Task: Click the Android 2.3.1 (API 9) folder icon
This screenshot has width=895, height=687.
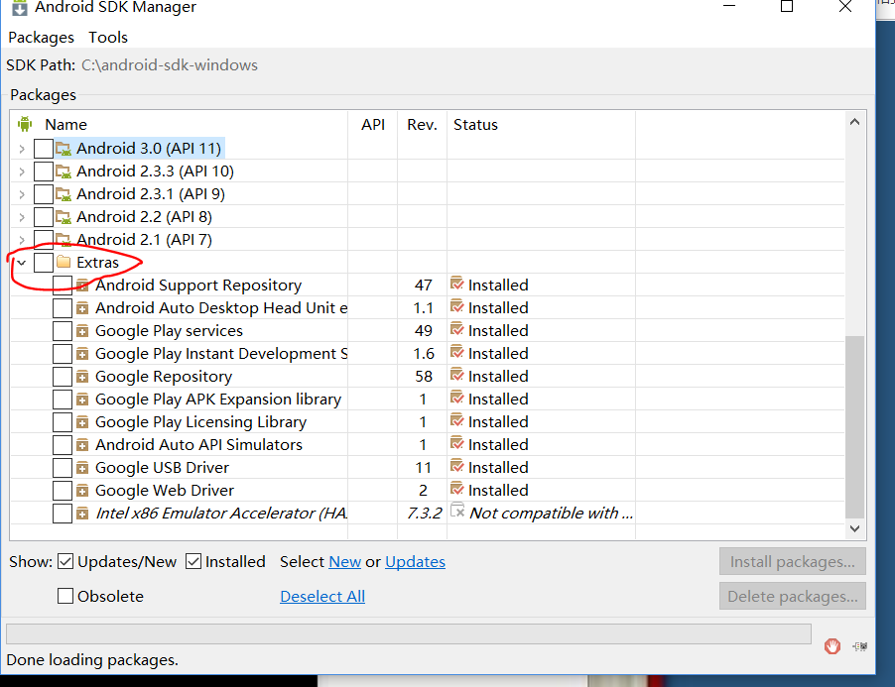Action: point(64,194)
